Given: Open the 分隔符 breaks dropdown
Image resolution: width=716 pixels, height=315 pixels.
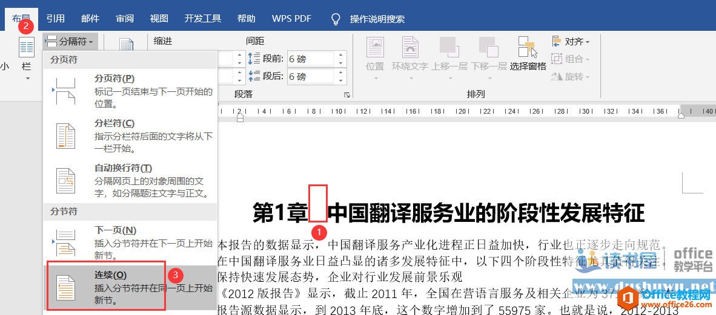Looking at the screenshot, I should (70, 42).
